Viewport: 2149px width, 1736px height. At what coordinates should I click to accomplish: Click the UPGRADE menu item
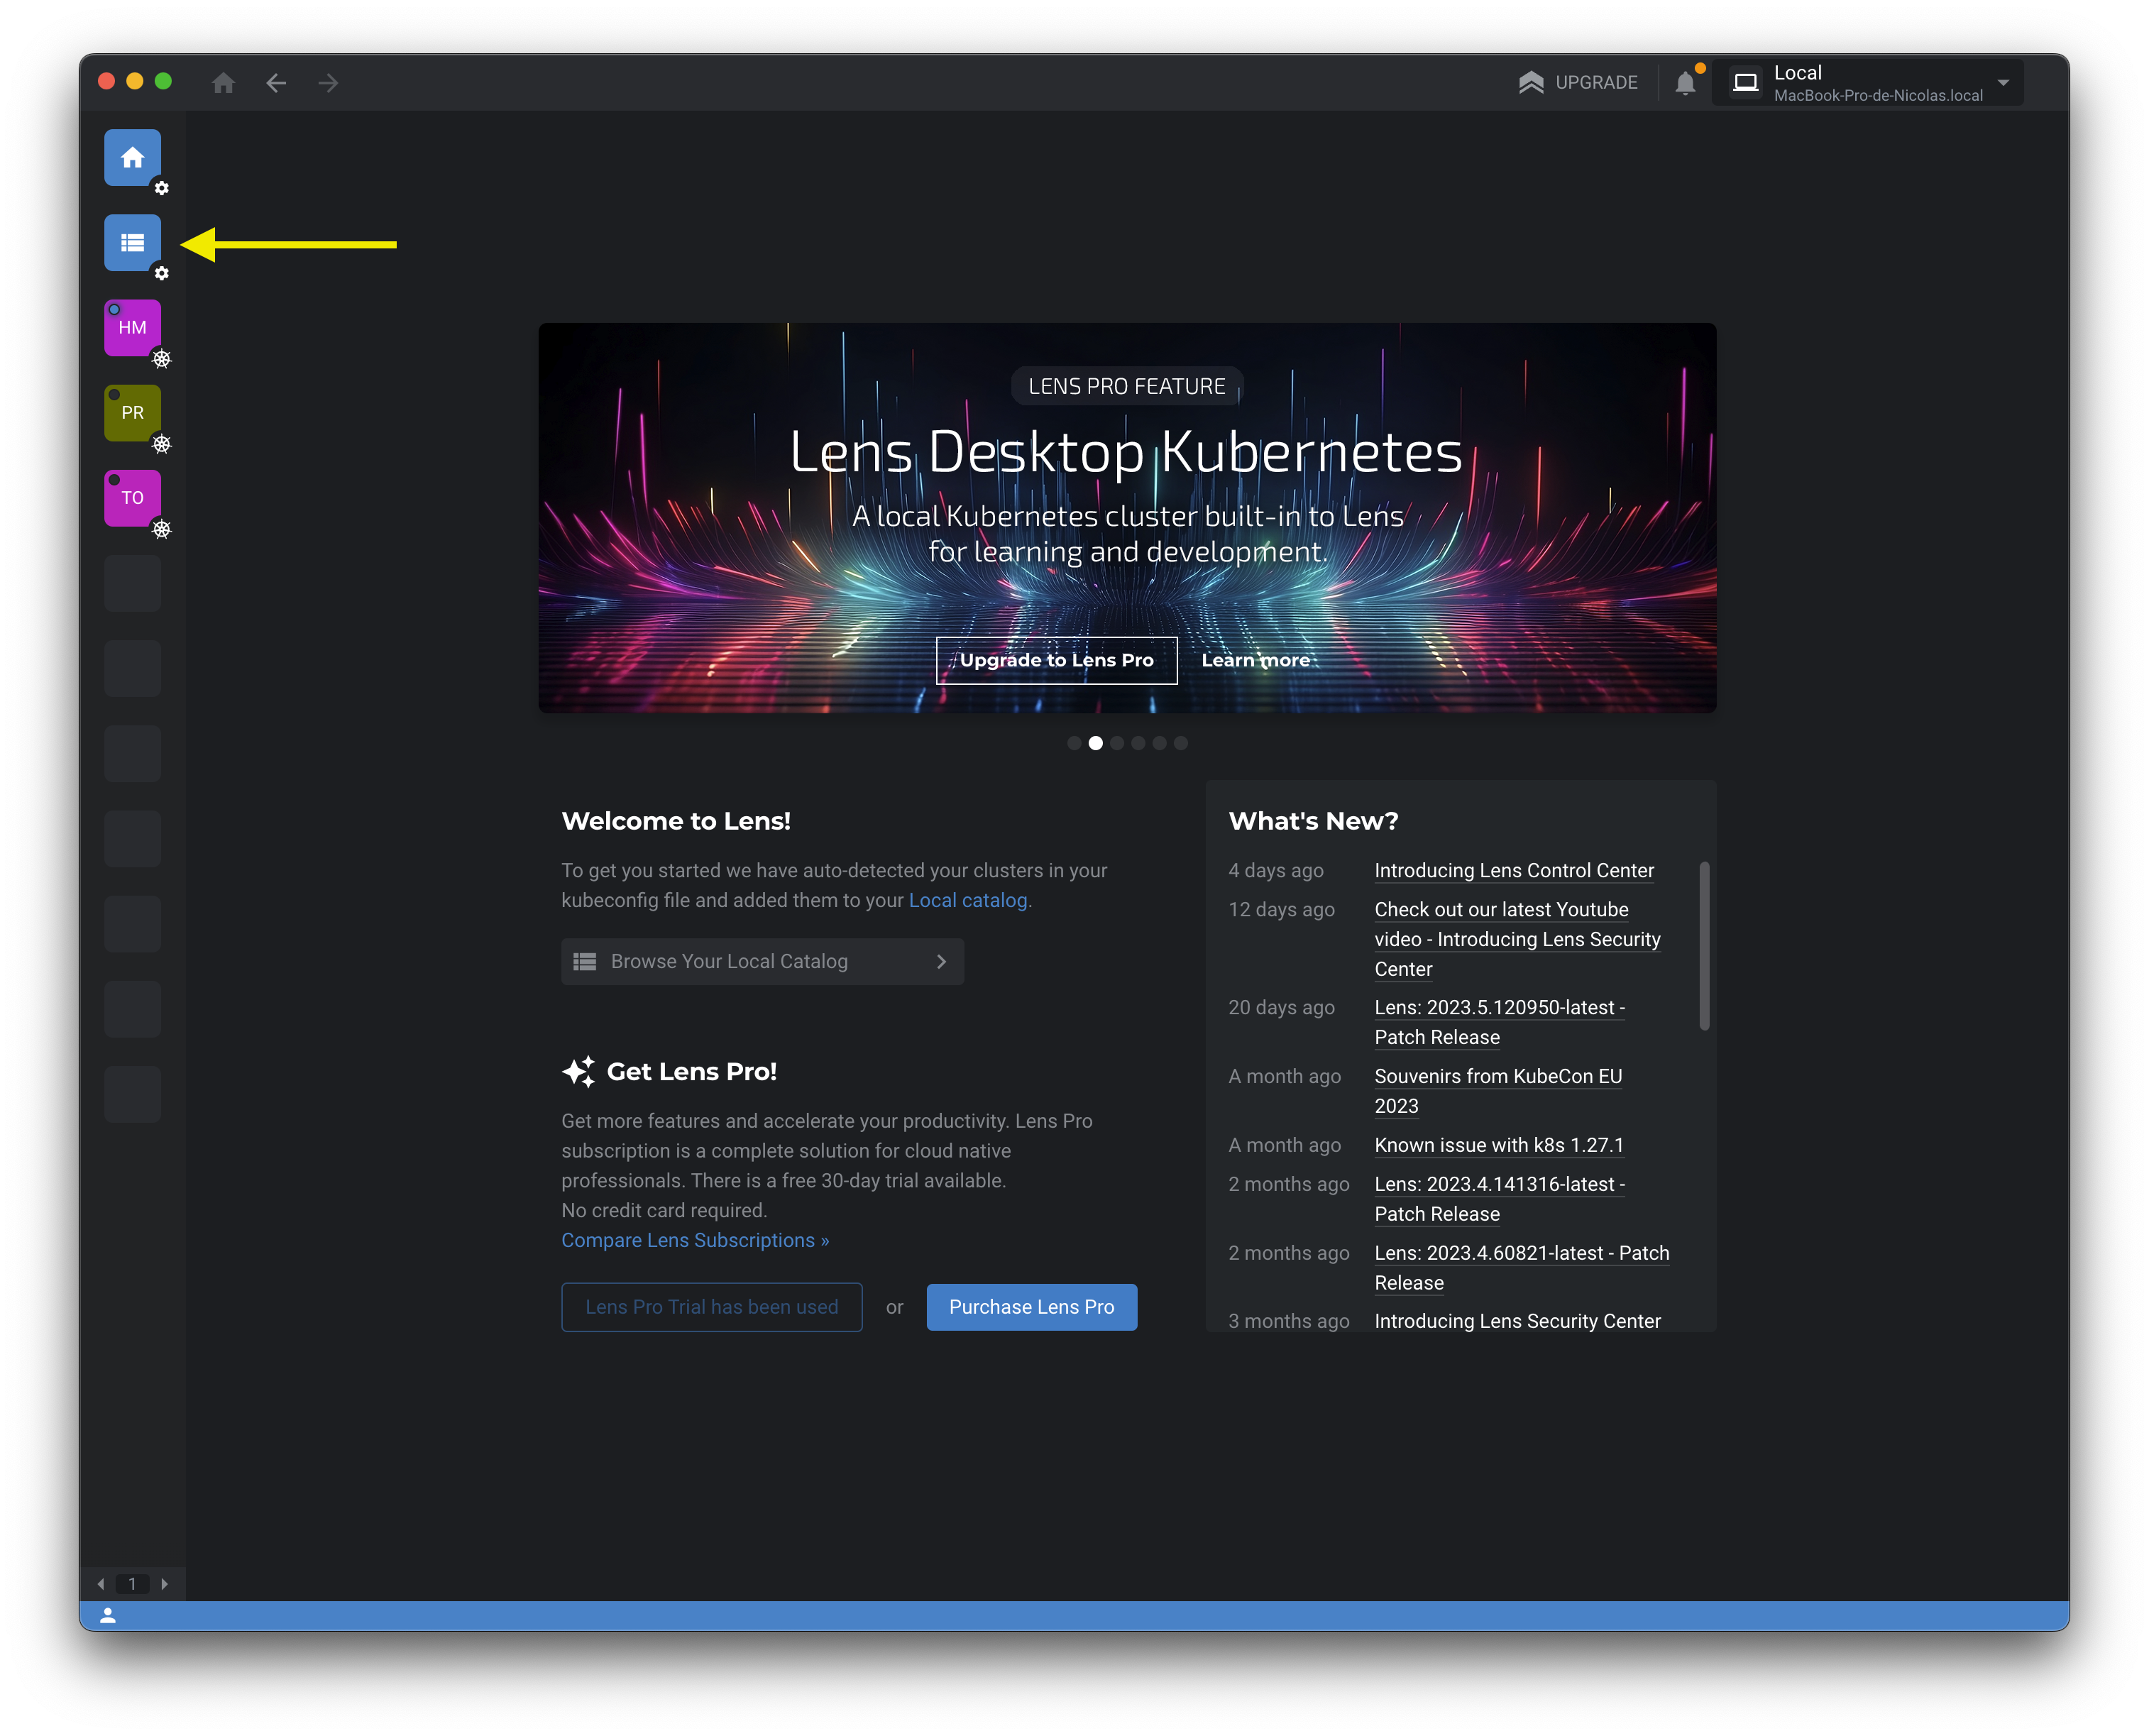[x=1578, y=83]
